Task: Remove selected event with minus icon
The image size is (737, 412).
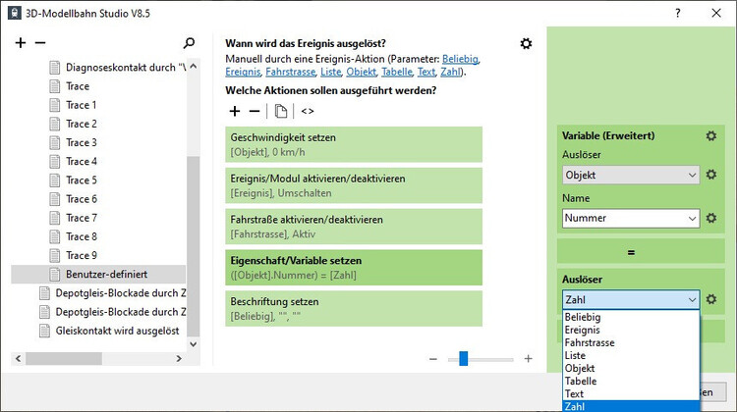Action: [40, 43]
